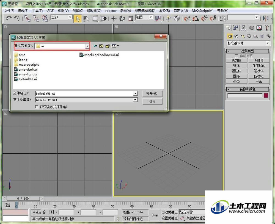Image resolution: width=275 pixels, height=224 pixels.
Task: Activate the Bind to Space Warp tool
Action: point(45,18)
